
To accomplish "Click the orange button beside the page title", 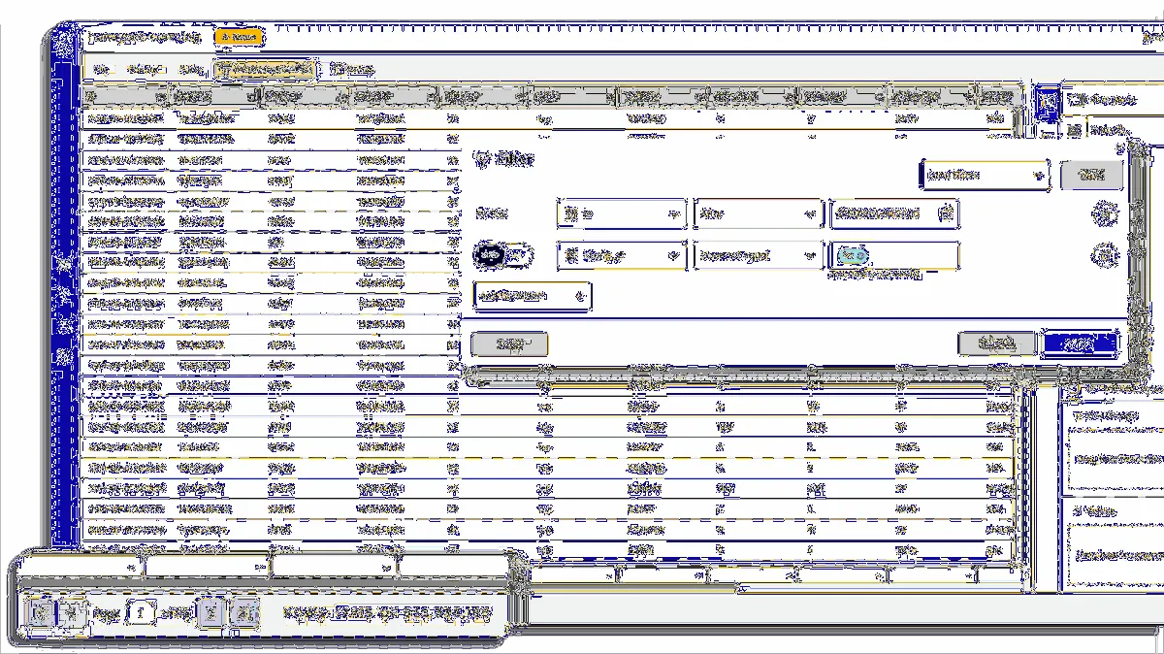I will (239, 37).
